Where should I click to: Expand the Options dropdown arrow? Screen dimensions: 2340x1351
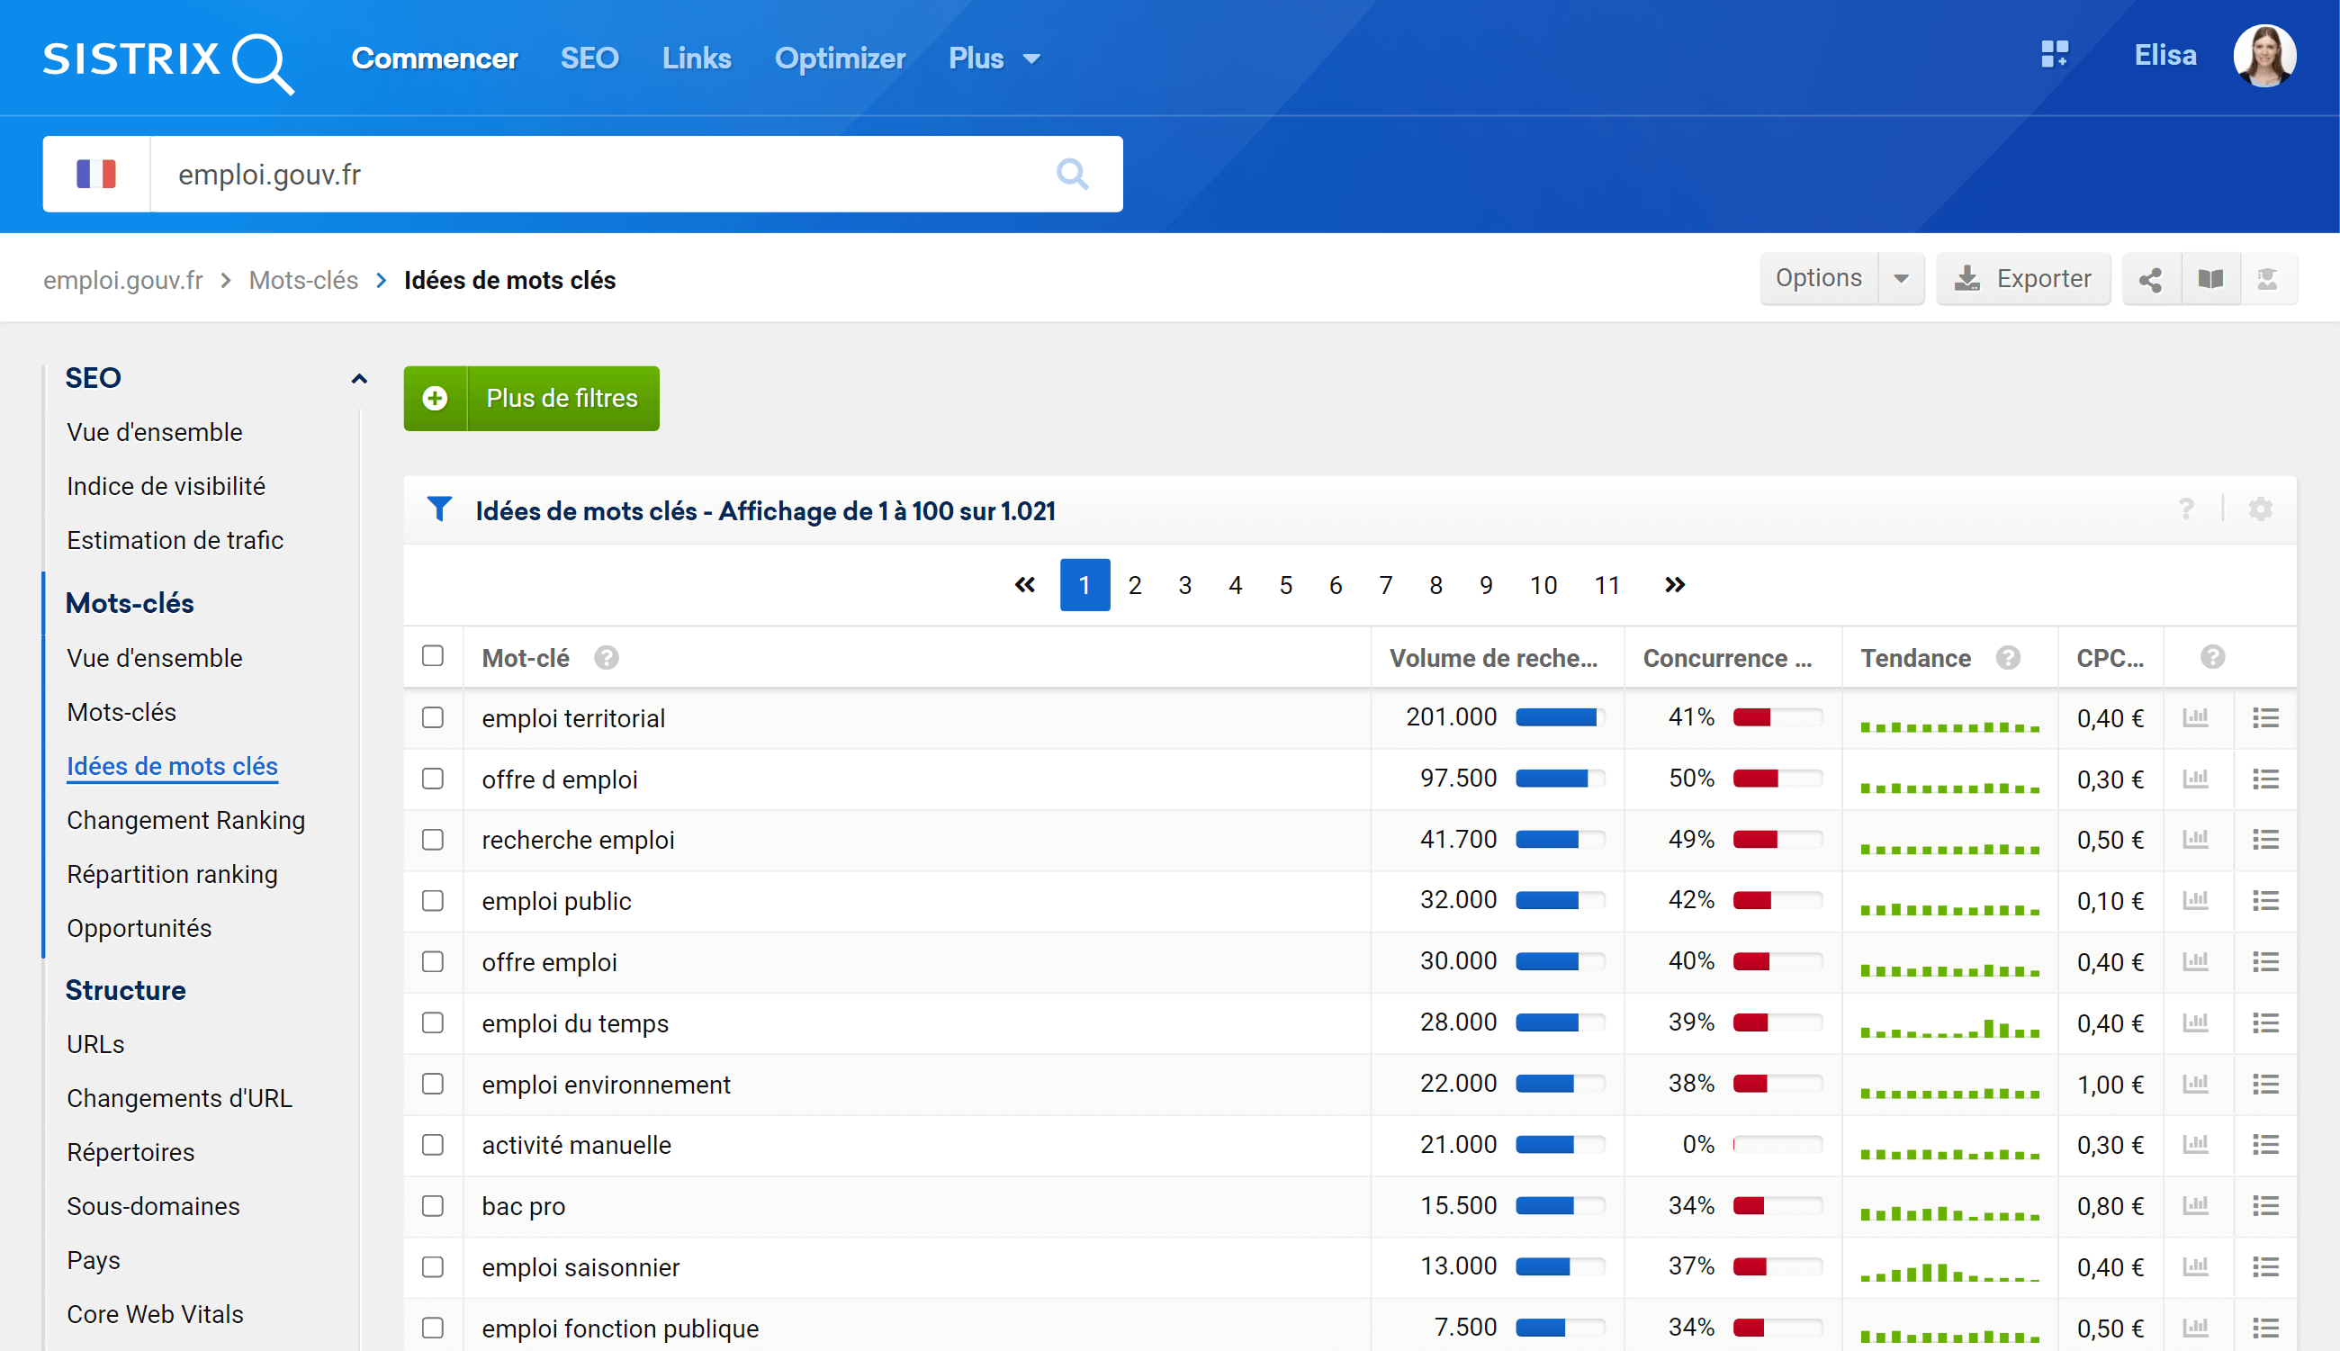pyautogui.click(x=1900, y=279)
